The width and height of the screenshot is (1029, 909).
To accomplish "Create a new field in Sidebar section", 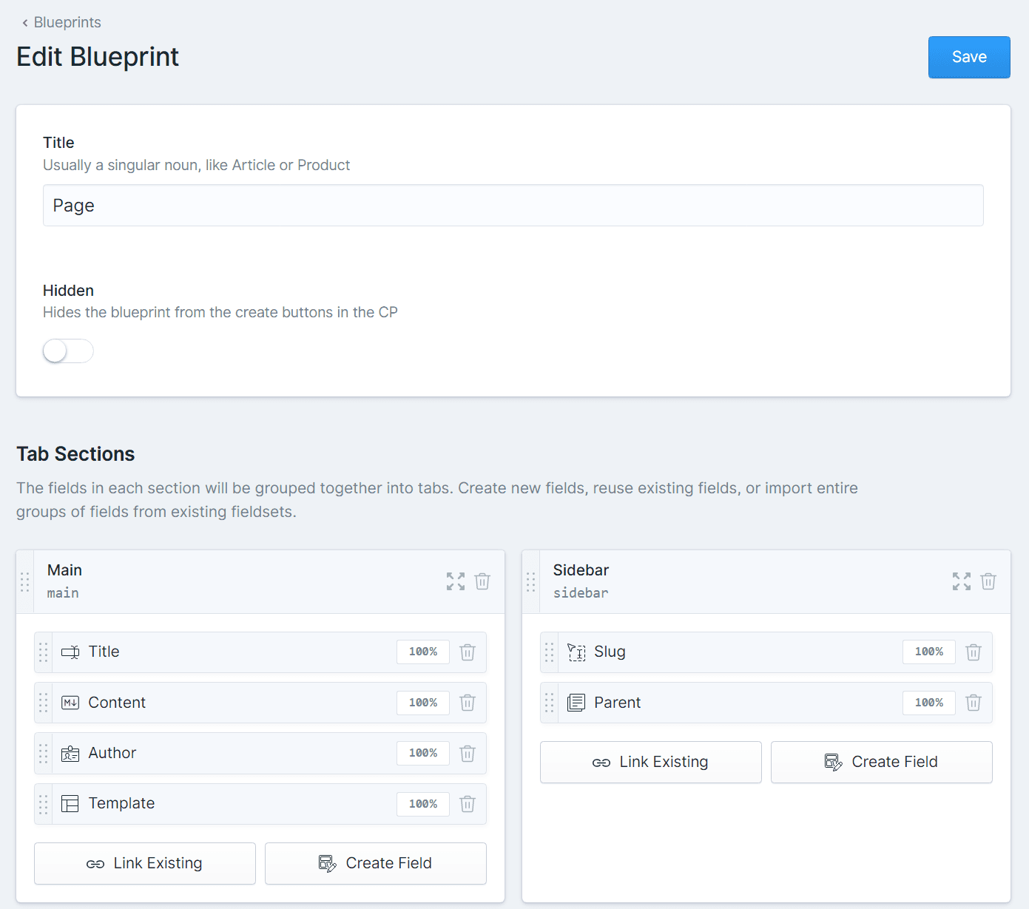I will pyautogui.click(x=881, y=762).
